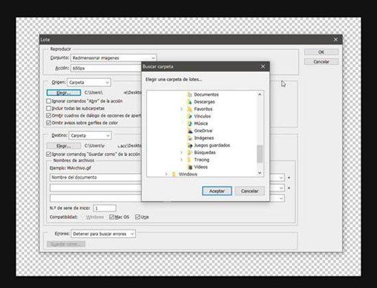
Task: Click the Elegir button under Destino
Action: [64, 146]
